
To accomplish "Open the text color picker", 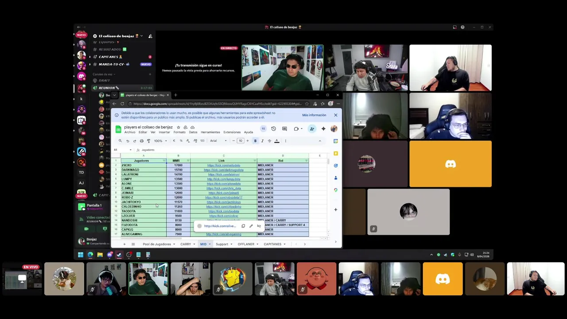I will [277, 141].
